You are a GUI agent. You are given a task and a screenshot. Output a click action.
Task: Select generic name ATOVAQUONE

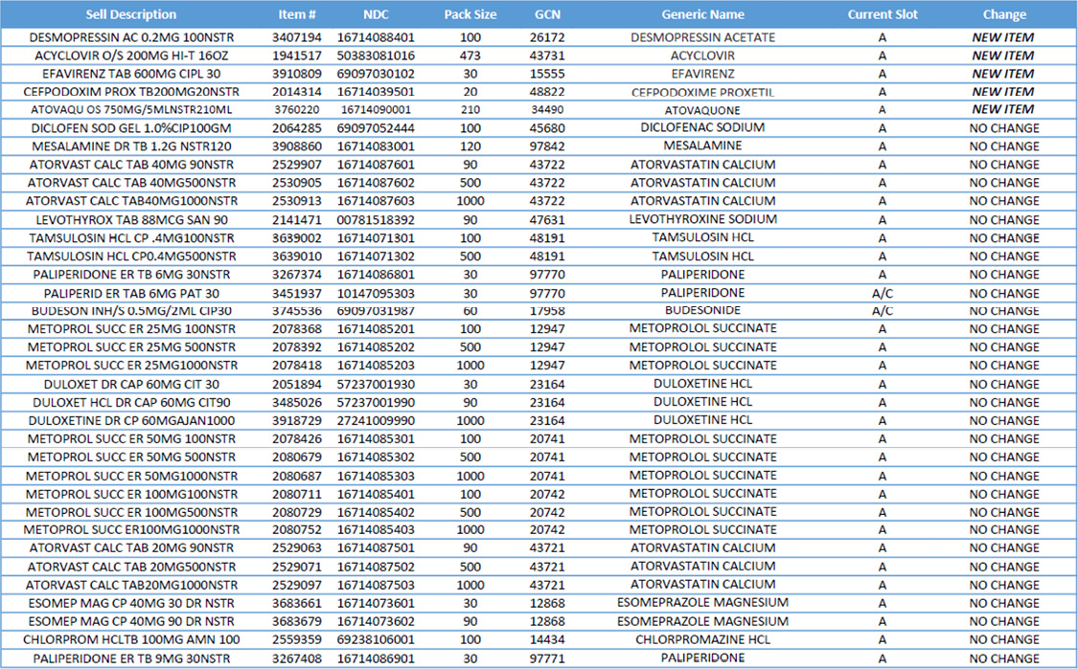click(x=702, y=109)
